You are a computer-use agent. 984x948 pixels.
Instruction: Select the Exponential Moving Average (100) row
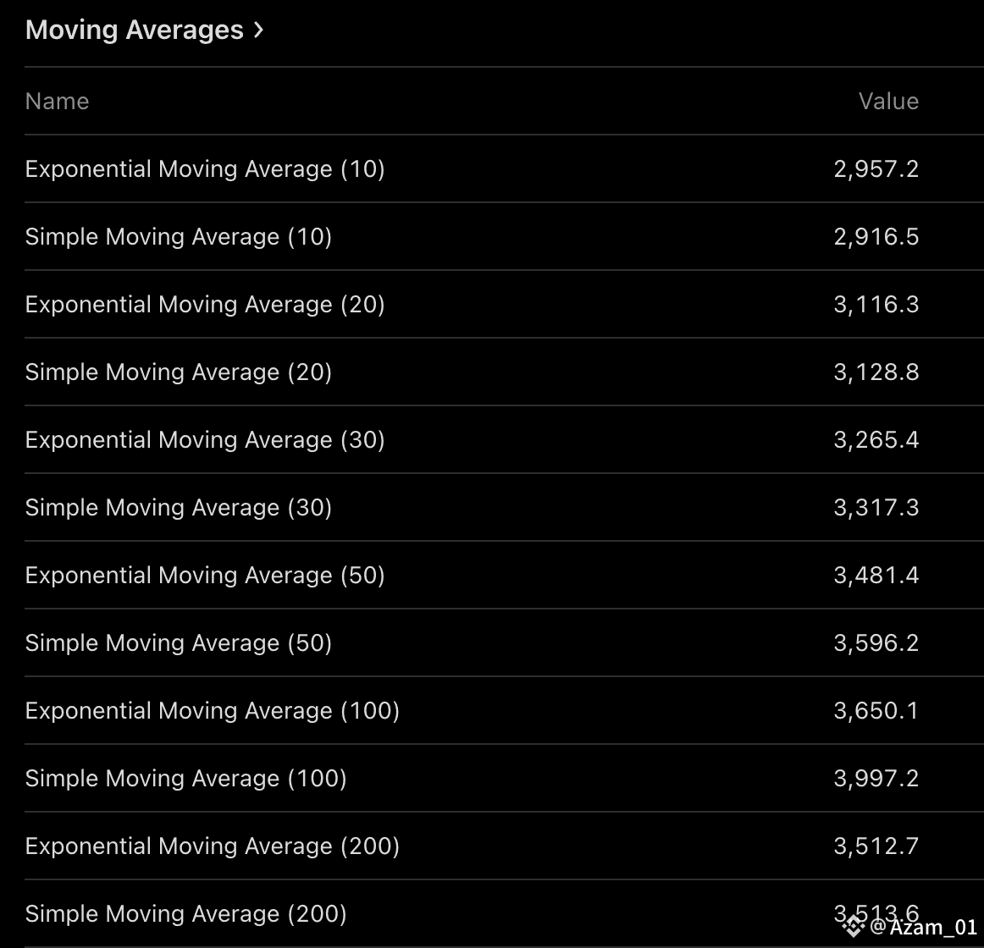click(213, 711)
